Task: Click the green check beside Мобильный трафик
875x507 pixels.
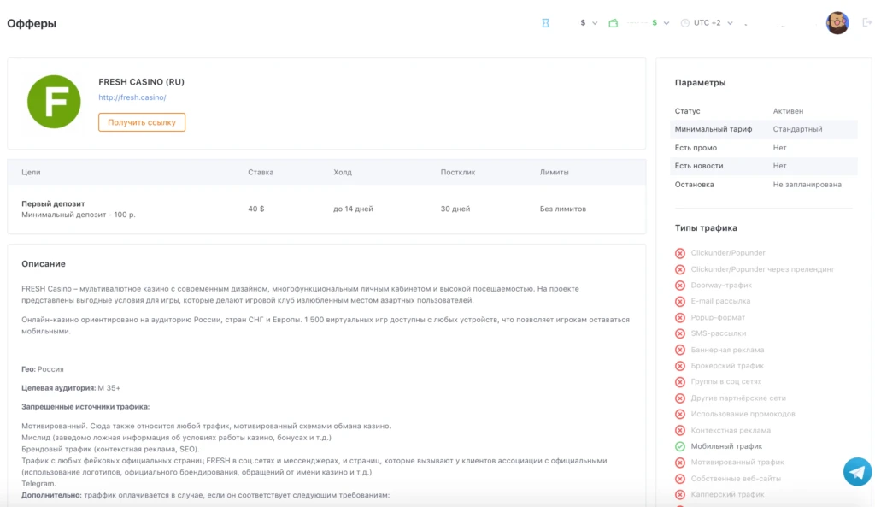Action: click(679, 446)
